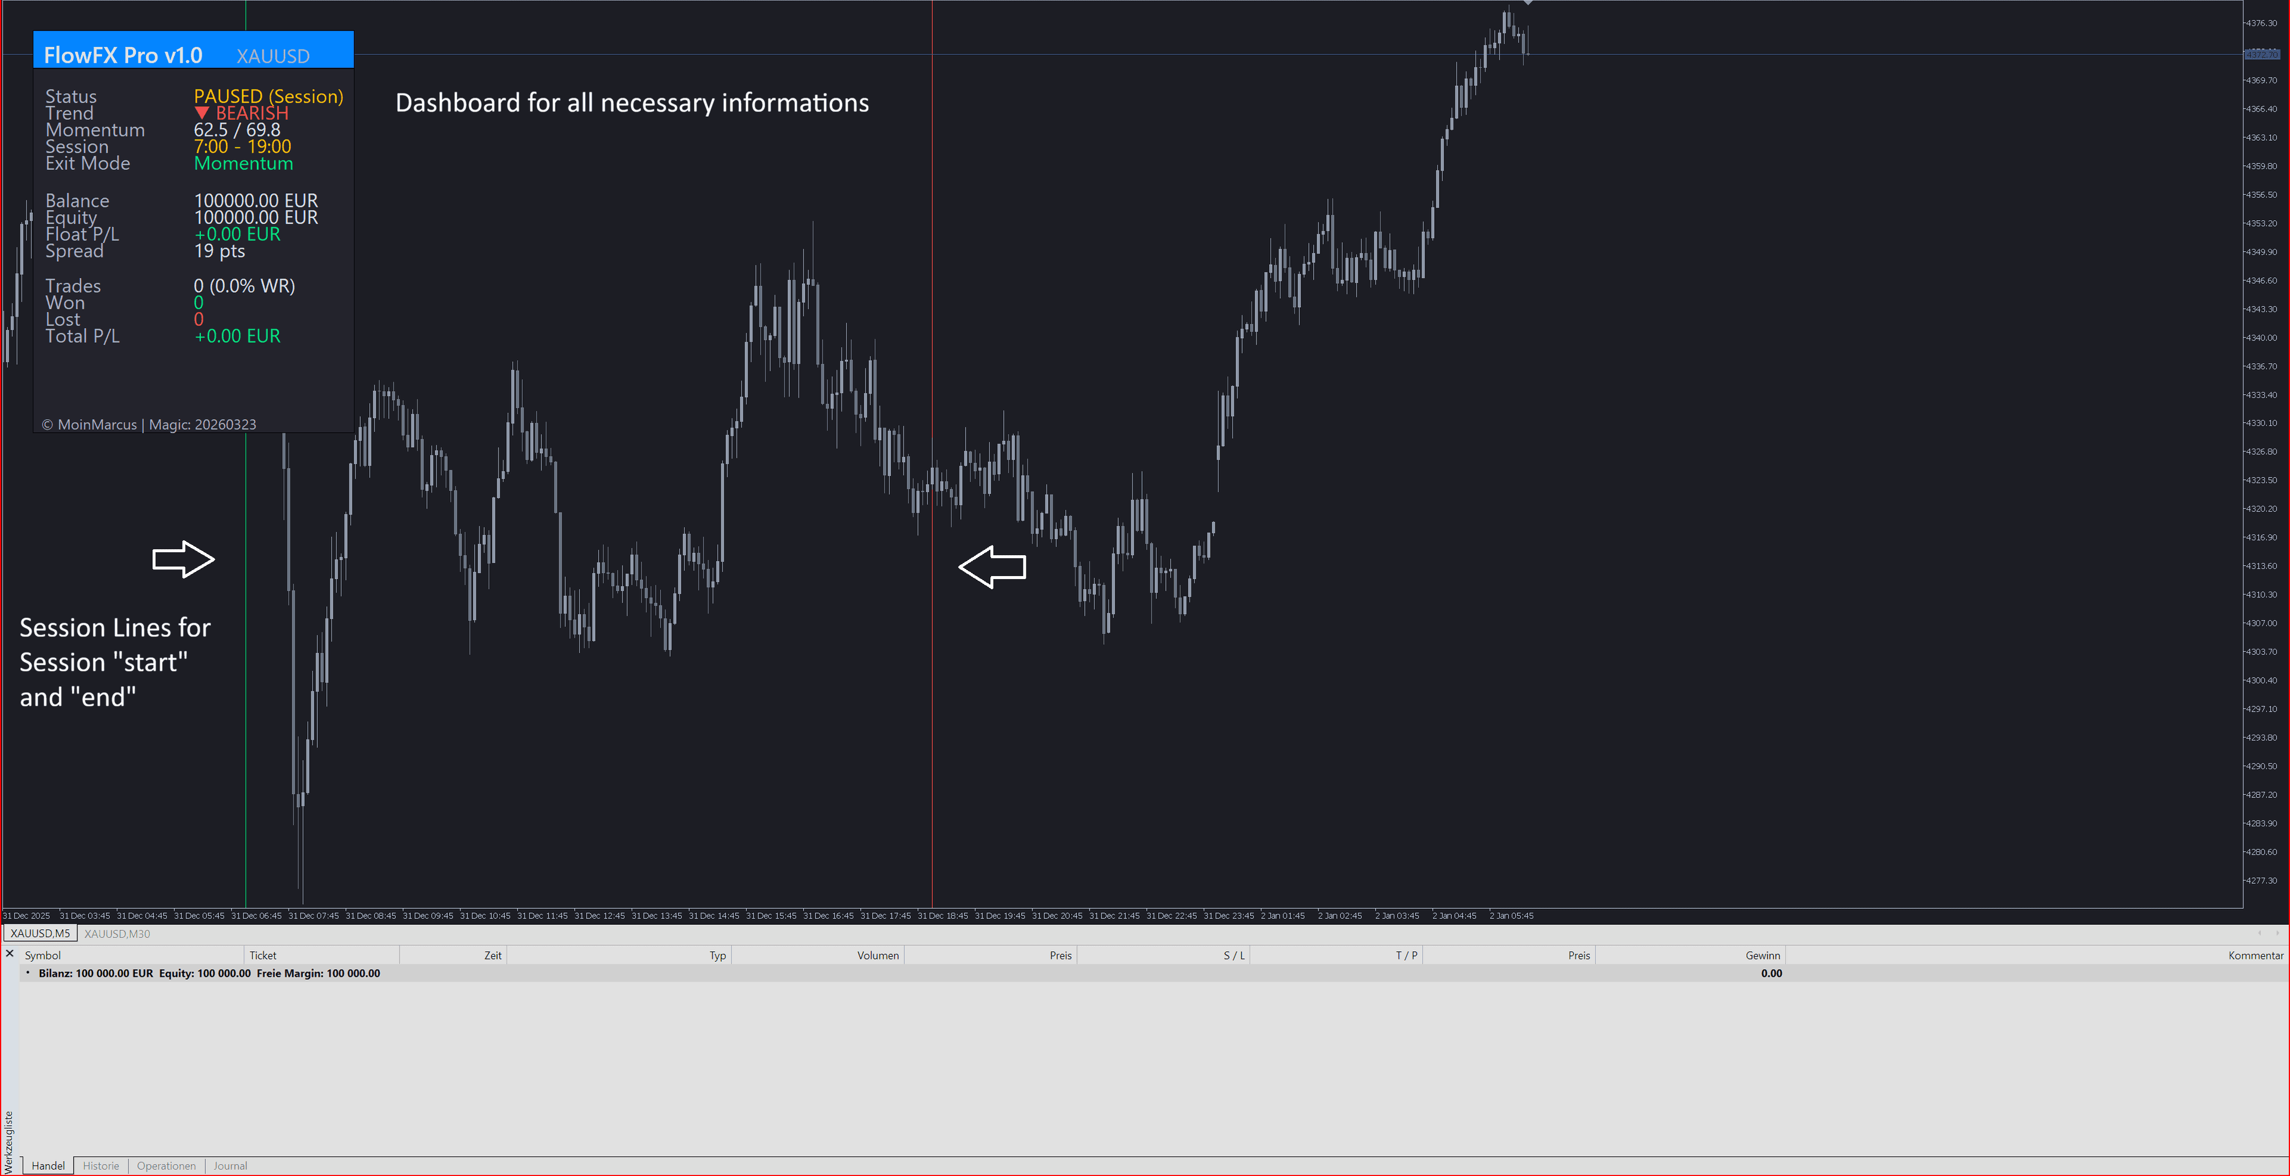Click the Trades value 0 (0.0% WR)
Screen dimensions: 2290x1176
[x=245, y=286]
